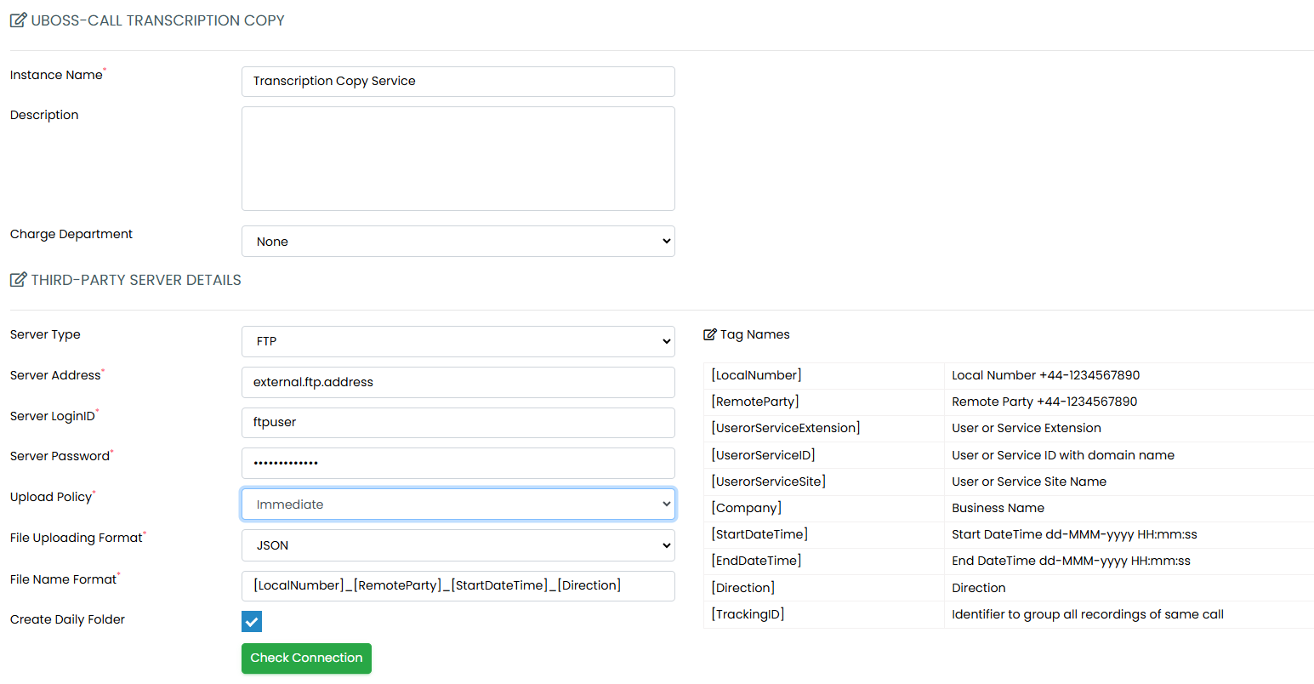Click the 'Remote Party +44-1234567890' description
The height and width of the screenshot is (684, 1314).
click(x=1044, y=402)
